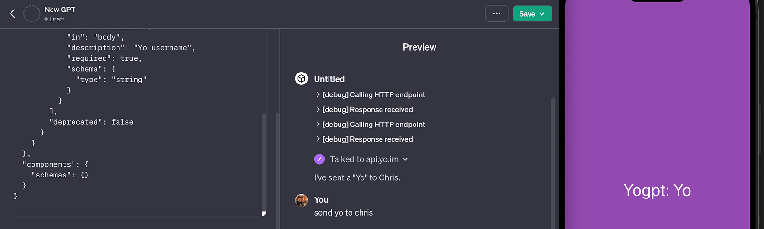This screenshot has width=764, height=229.
Task: Click the message send yo to chris
Action: (x=343, y=213)
